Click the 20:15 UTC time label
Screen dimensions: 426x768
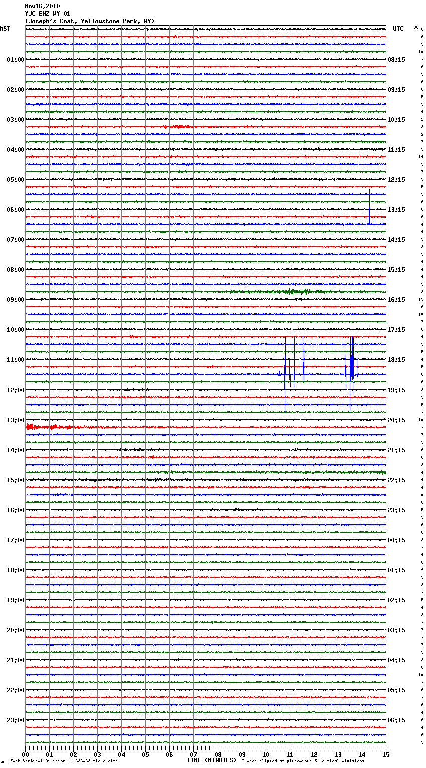[396, 420]
